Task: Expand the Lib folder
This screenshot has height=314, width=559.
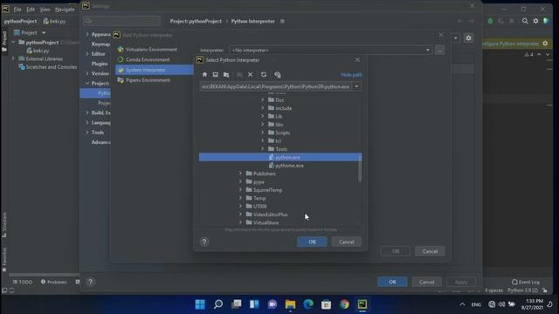Action: (263, 116)
